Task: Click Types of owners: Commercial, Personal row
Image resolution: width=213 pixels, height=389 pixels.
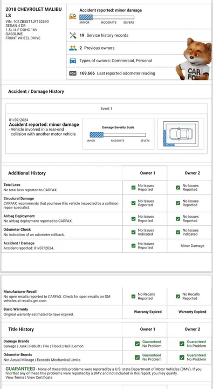Action: pyautogui.click(x=139, y=61)
